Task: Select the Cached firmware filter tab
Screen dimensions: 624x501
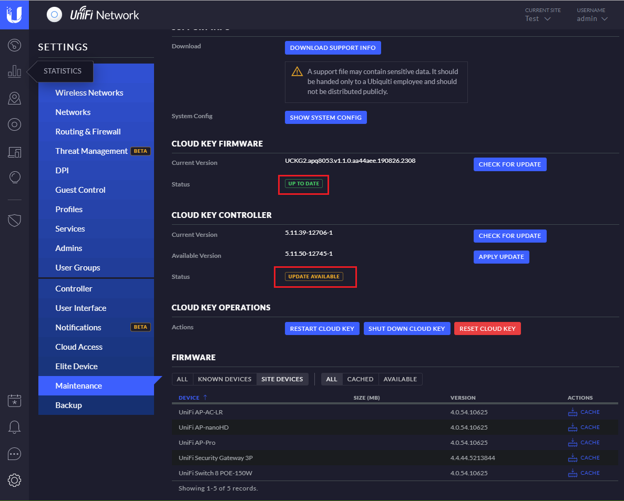Action: click(x=360, y=379)
